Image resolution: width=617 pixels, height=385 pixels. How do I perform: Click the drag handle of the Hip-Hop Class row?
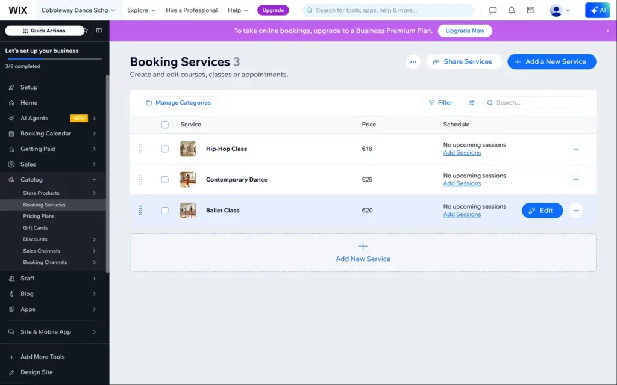pyautogui.click(x=140, y=149)
